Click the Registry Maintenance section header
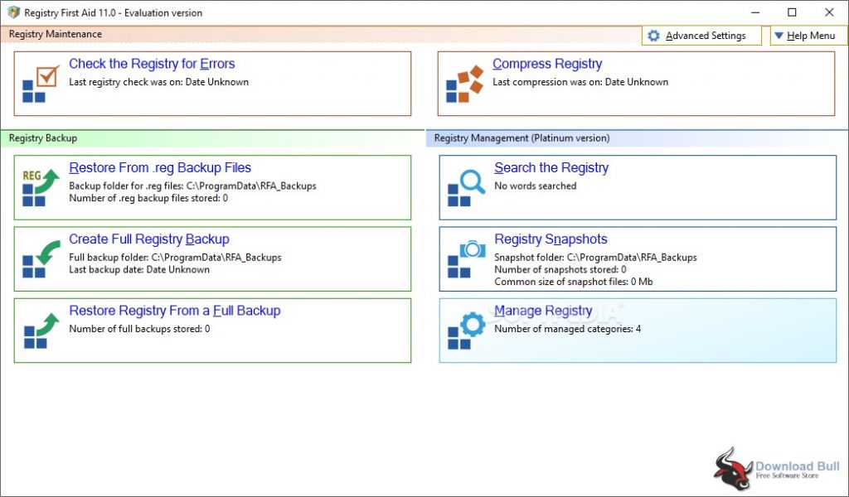The width and height of the screenshot is (849, 497). click(56, 34)
